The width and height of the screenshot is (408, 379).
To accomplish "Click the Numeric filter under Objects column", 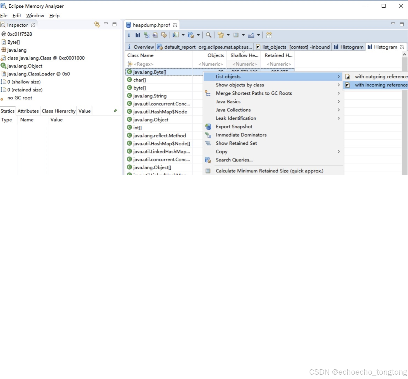I will 209,64.
